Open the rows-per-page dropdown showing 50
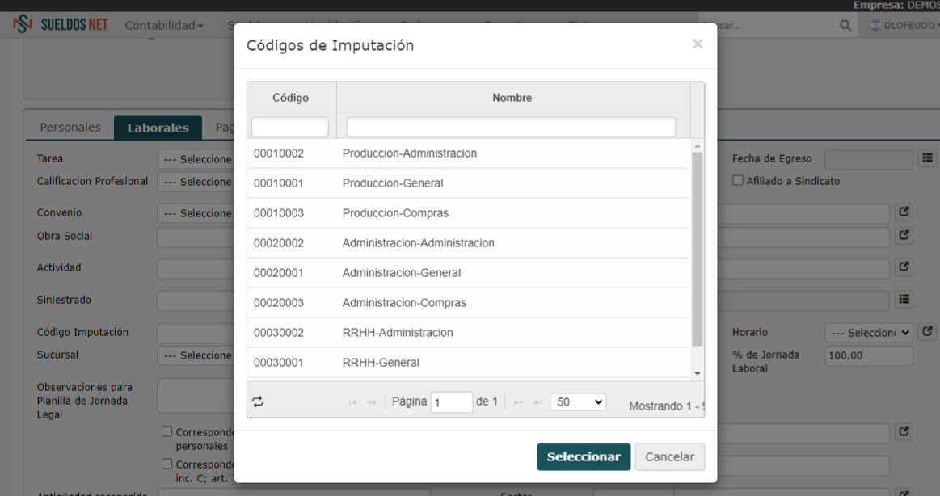The width and height of the screenshot is (940, 496). pos(578,402)
